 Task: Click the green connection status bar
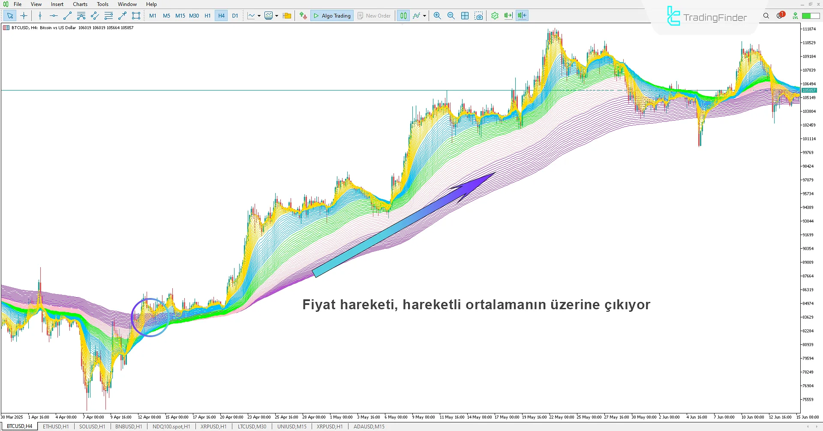point(810,15)
